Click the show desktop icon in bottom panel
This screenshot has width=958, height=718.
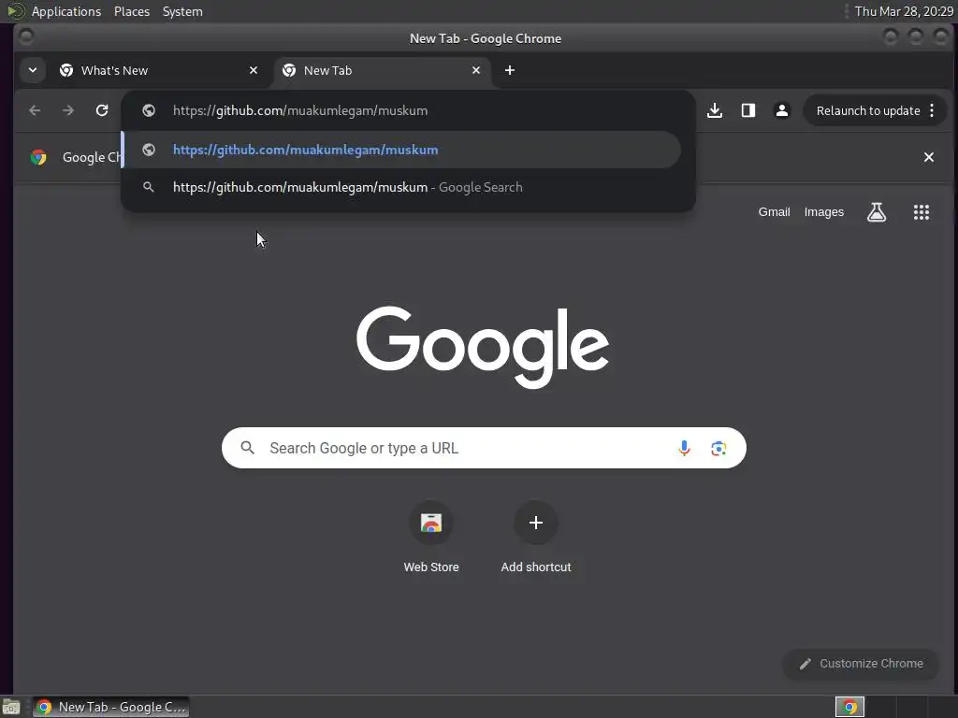coord(11,708)
